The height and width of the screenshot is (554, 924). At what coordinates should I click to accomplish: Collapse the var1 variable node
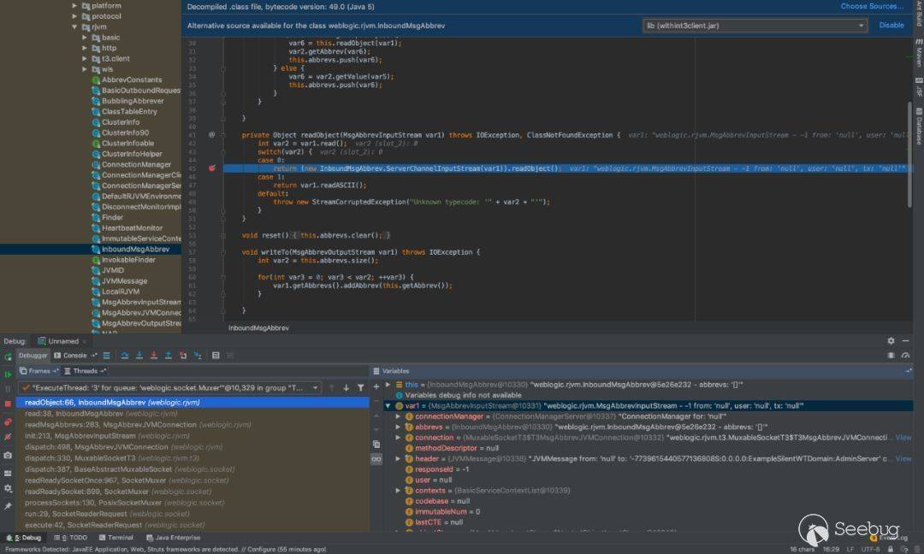(x=388, y=405)
